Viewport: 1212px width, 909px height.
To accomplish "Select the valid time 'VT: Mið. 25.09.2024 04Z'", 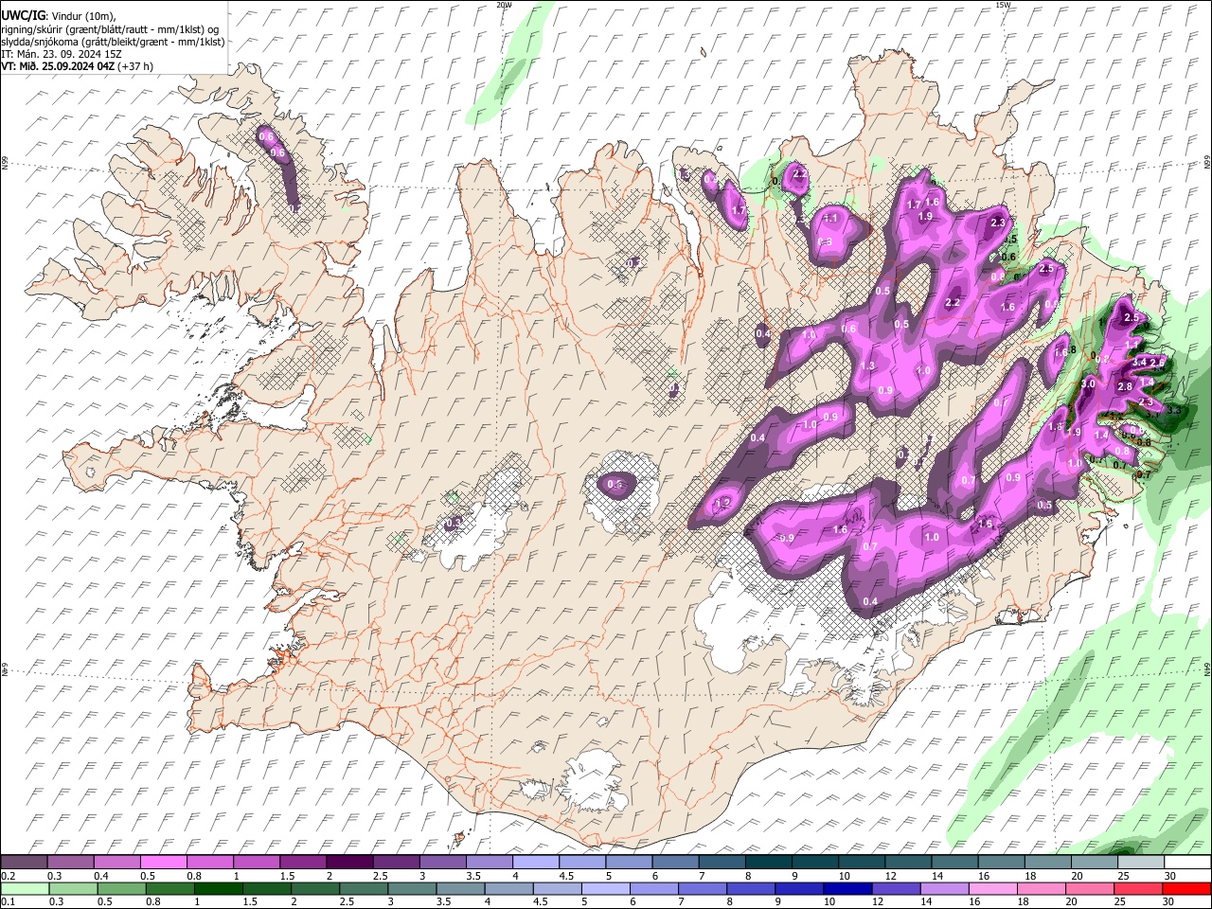I will 58,66.
